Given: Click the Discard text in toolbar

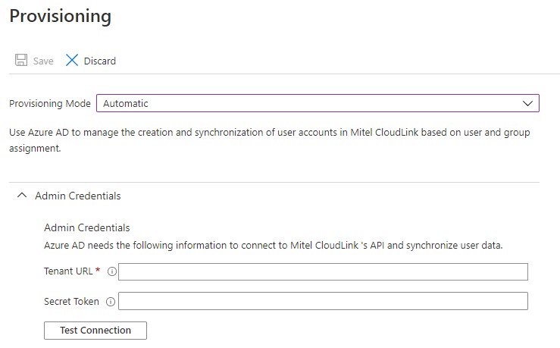Looking at the screenshot, I should click(x=99, y=61).
